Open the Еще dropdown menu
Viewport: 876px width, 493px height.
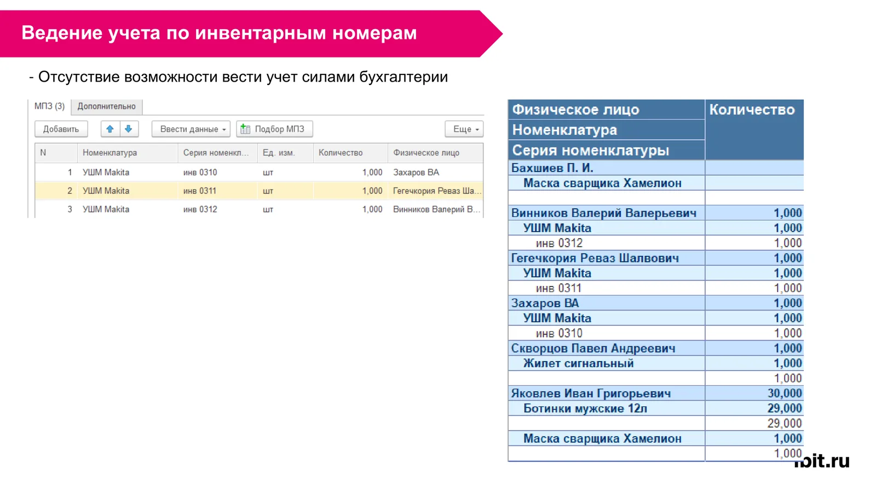pos(464,129)
